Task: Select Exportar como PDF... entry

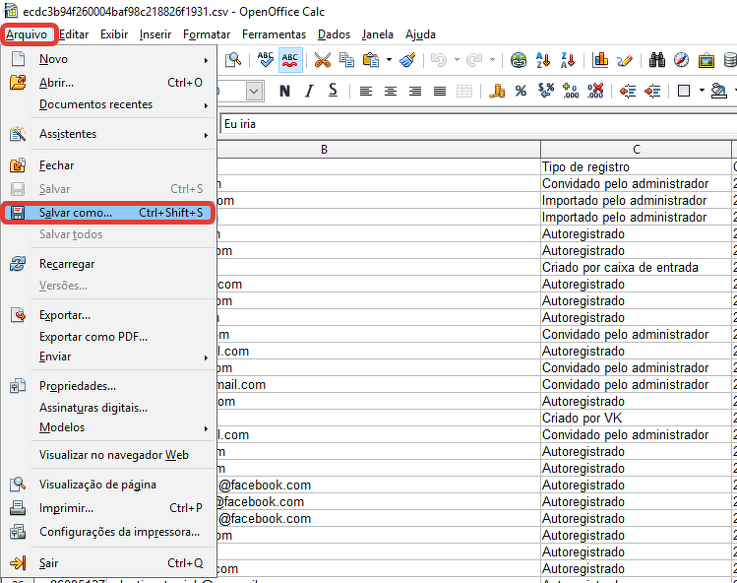Action: [x=93, y=337]
